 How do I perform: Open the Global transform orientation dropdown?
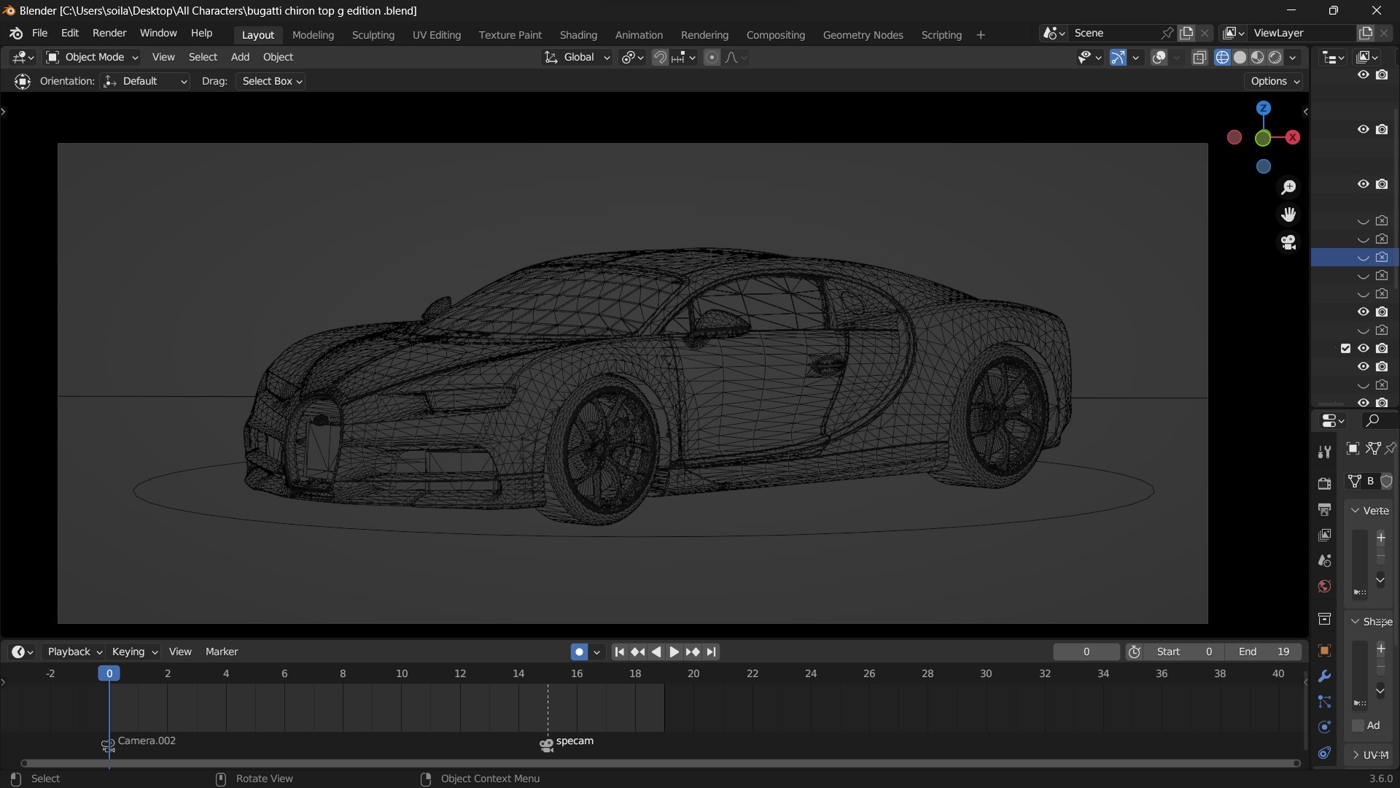click(x=577, y=57)
